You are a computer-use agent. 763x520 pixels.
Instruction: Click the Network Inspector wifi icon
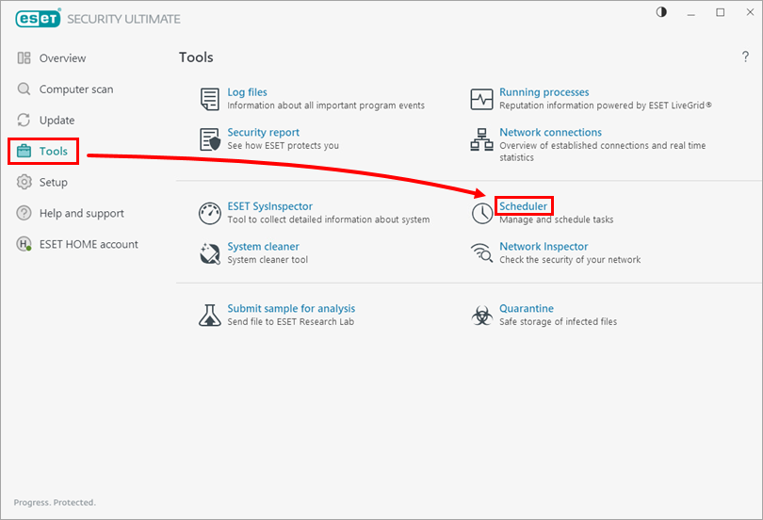coord(481,253)
